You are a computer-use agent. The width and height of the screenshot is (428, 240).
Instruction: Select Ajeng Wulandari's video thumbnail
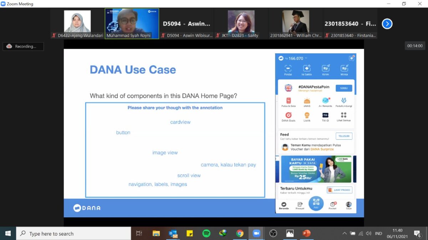pos(77,24)
